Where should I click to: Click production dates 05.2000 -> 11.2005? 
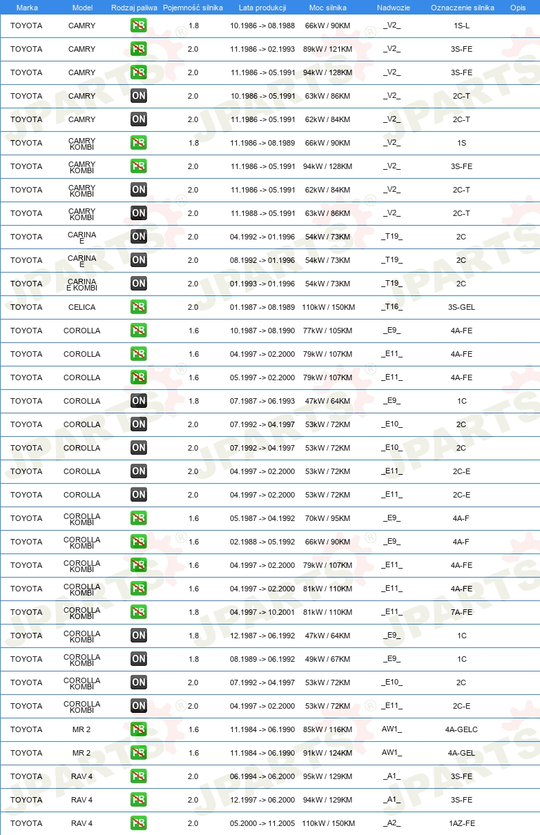point(263,823)
